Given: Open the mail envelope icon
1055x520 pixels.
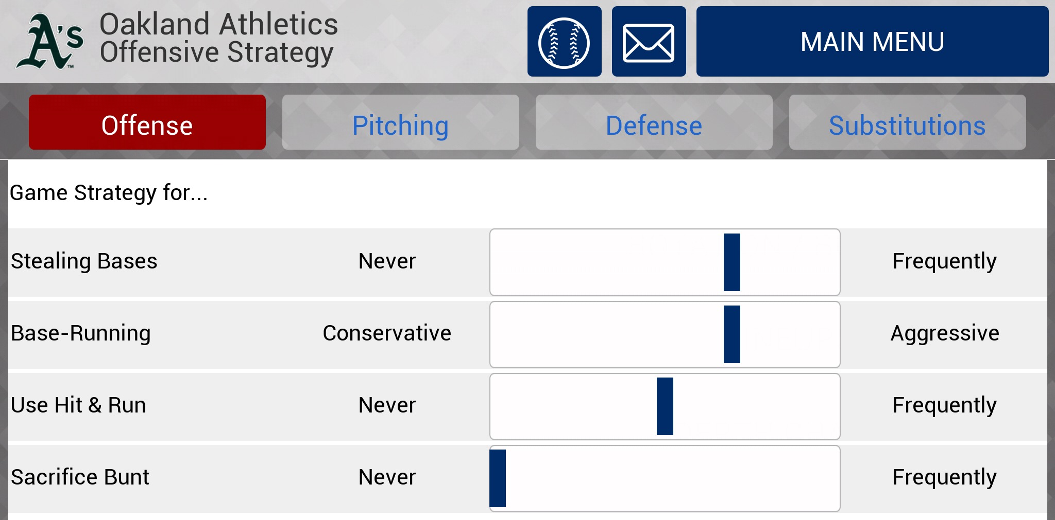Looking at the screenshot, I should [649, 42].
